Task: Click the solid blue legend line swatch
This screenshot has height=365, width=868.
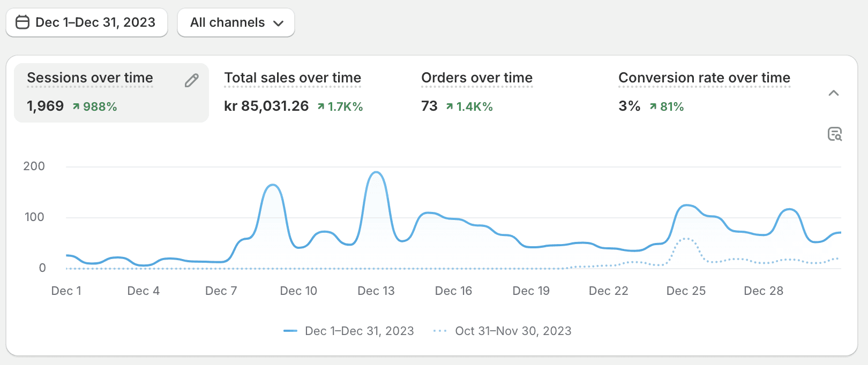Action: (290, 331)
